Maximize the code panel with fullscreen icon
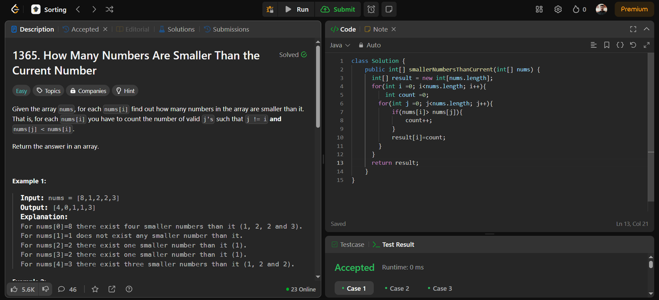659x300 pixels. (x=632, y=29)
